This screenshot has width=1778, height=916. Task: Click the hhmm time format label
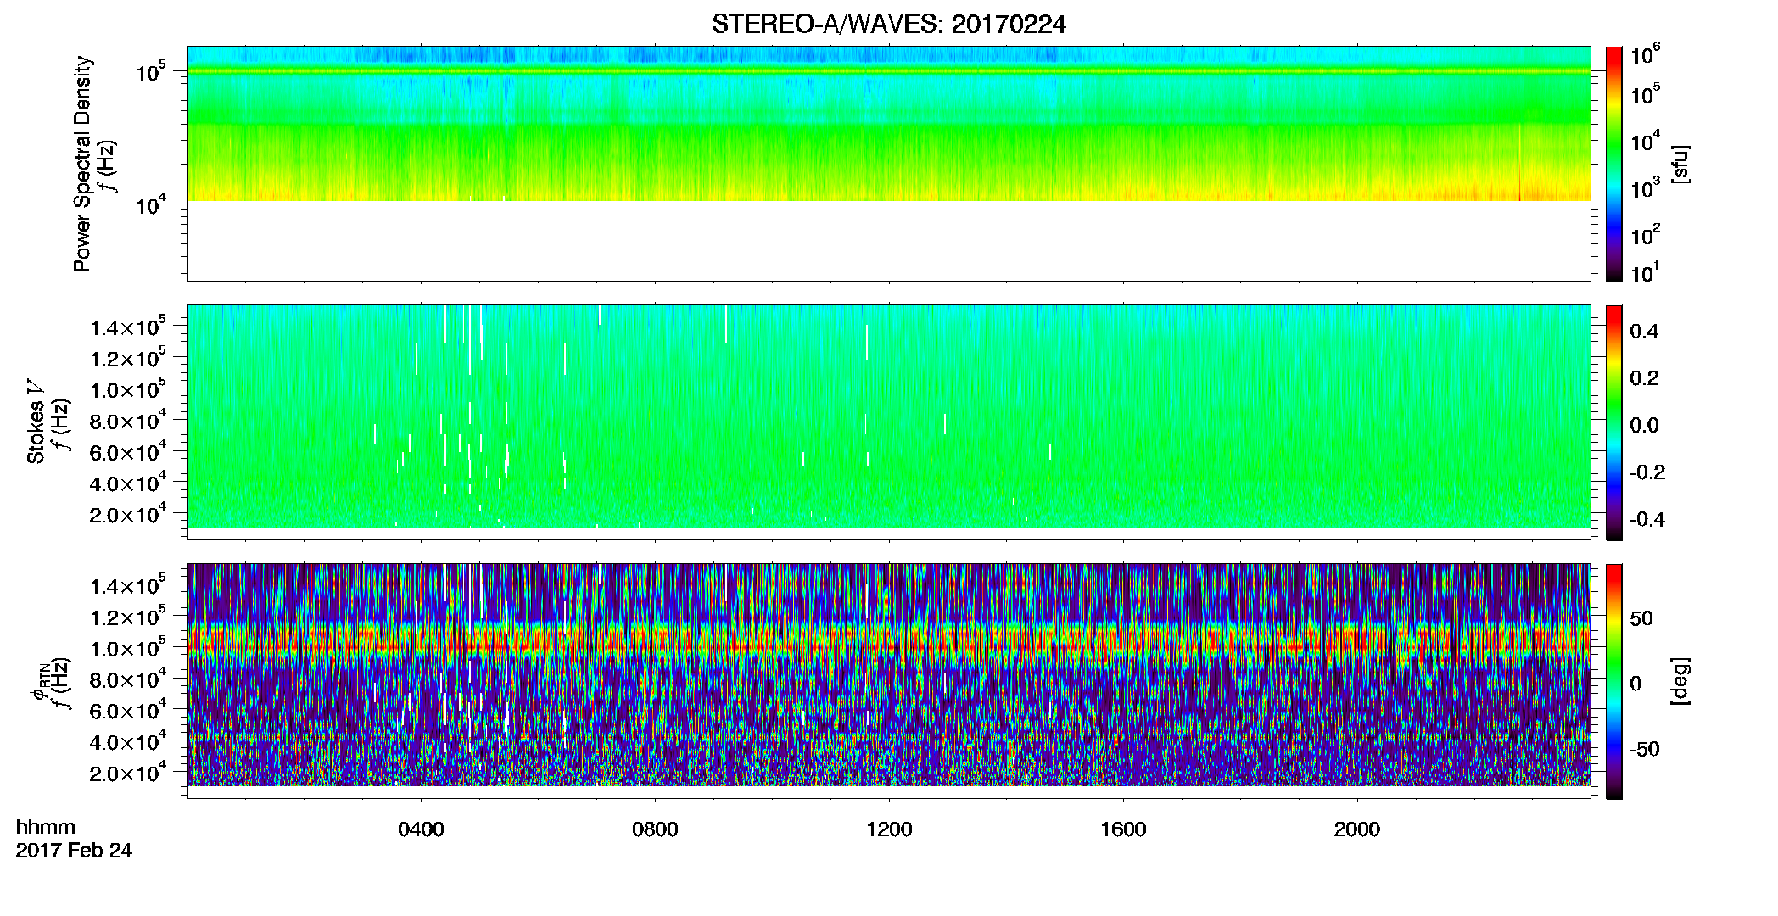click(46, 827)
